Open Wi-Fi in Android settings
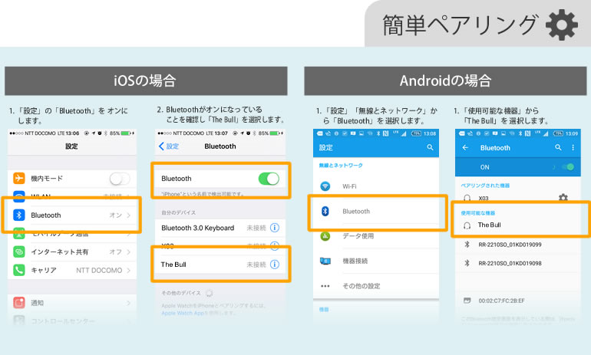The width and height of the screenshot is (591, 355). (376, 186)
